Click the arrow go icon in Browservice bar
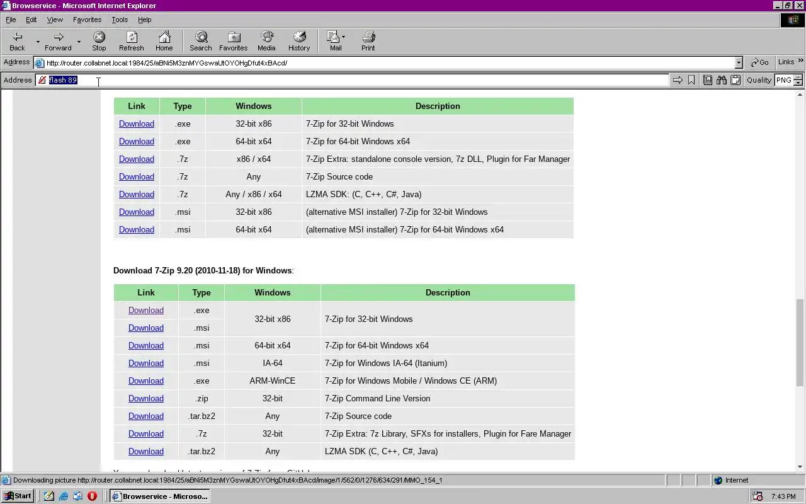Viewport: 806px width, 504px height. click(x=678, y=80)
